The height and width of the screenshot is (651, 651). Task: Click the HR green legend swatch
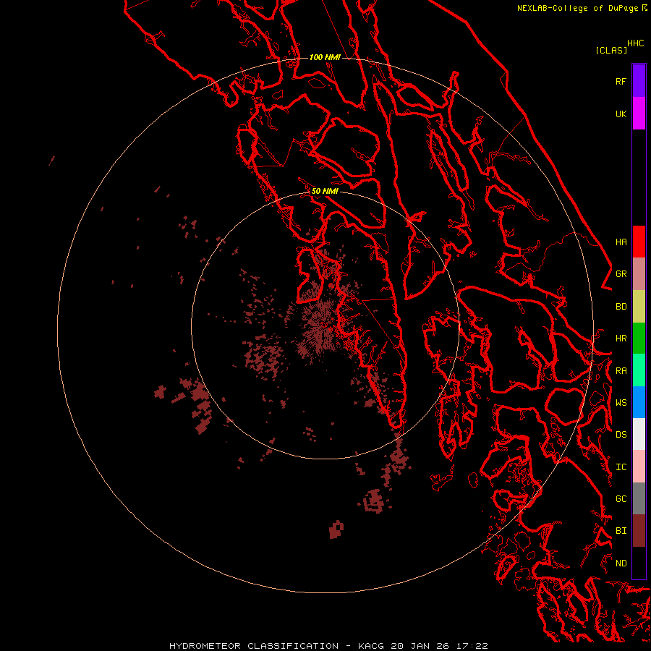pyautogui.click(x=639, y=339)
